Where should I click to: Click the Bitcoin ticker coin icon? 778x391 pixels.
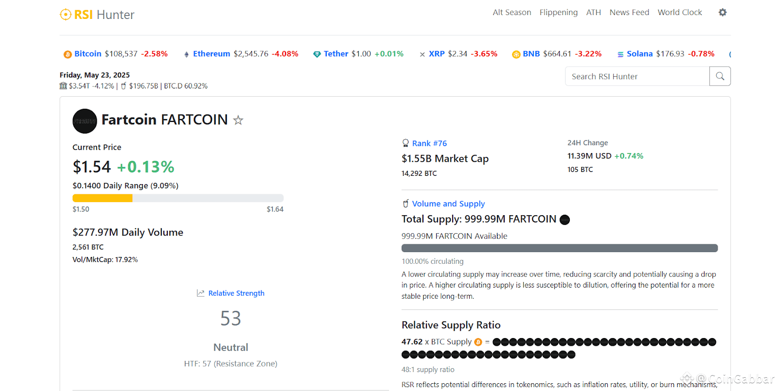[68, 54]
